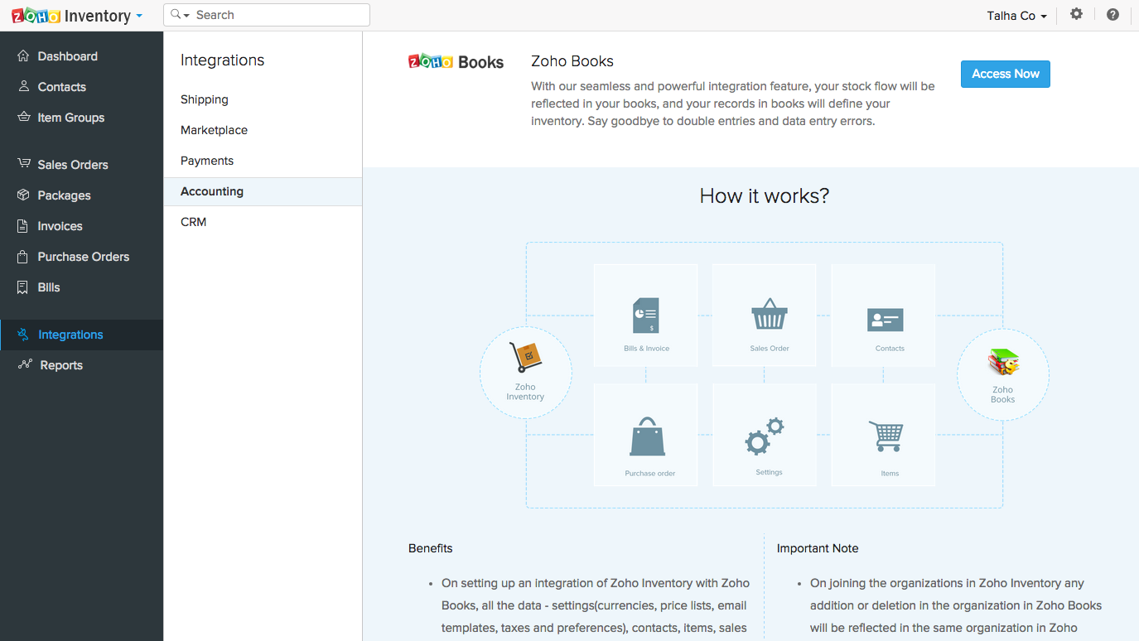Click the Zoho Inventory logo
The image size is (1139, 641).
(70, 16)
